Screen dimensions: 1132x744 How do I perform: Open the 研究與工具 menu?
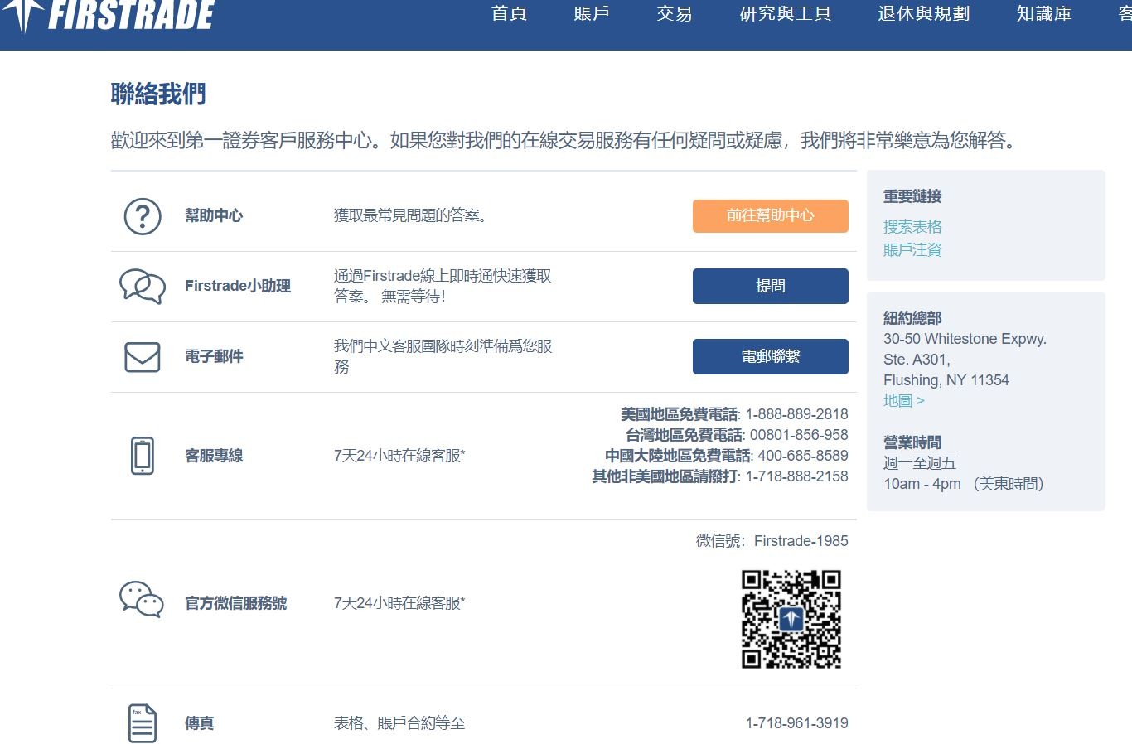click(x=786, y=13)
